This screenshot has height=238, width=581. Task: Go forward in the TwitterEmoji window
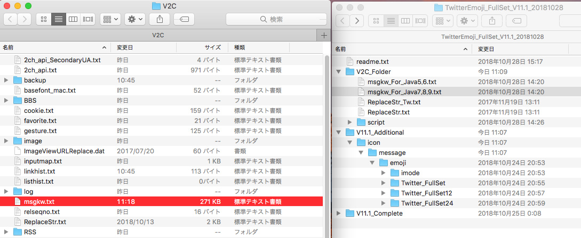357,21
